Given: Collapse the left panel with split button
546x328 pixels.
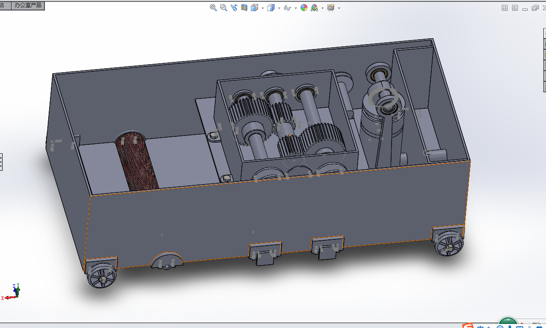Looking at the screenshot, I should (x=504, y=8).
